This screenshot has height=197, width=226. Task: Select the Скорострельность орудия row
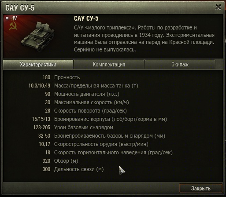click(93, 144)
